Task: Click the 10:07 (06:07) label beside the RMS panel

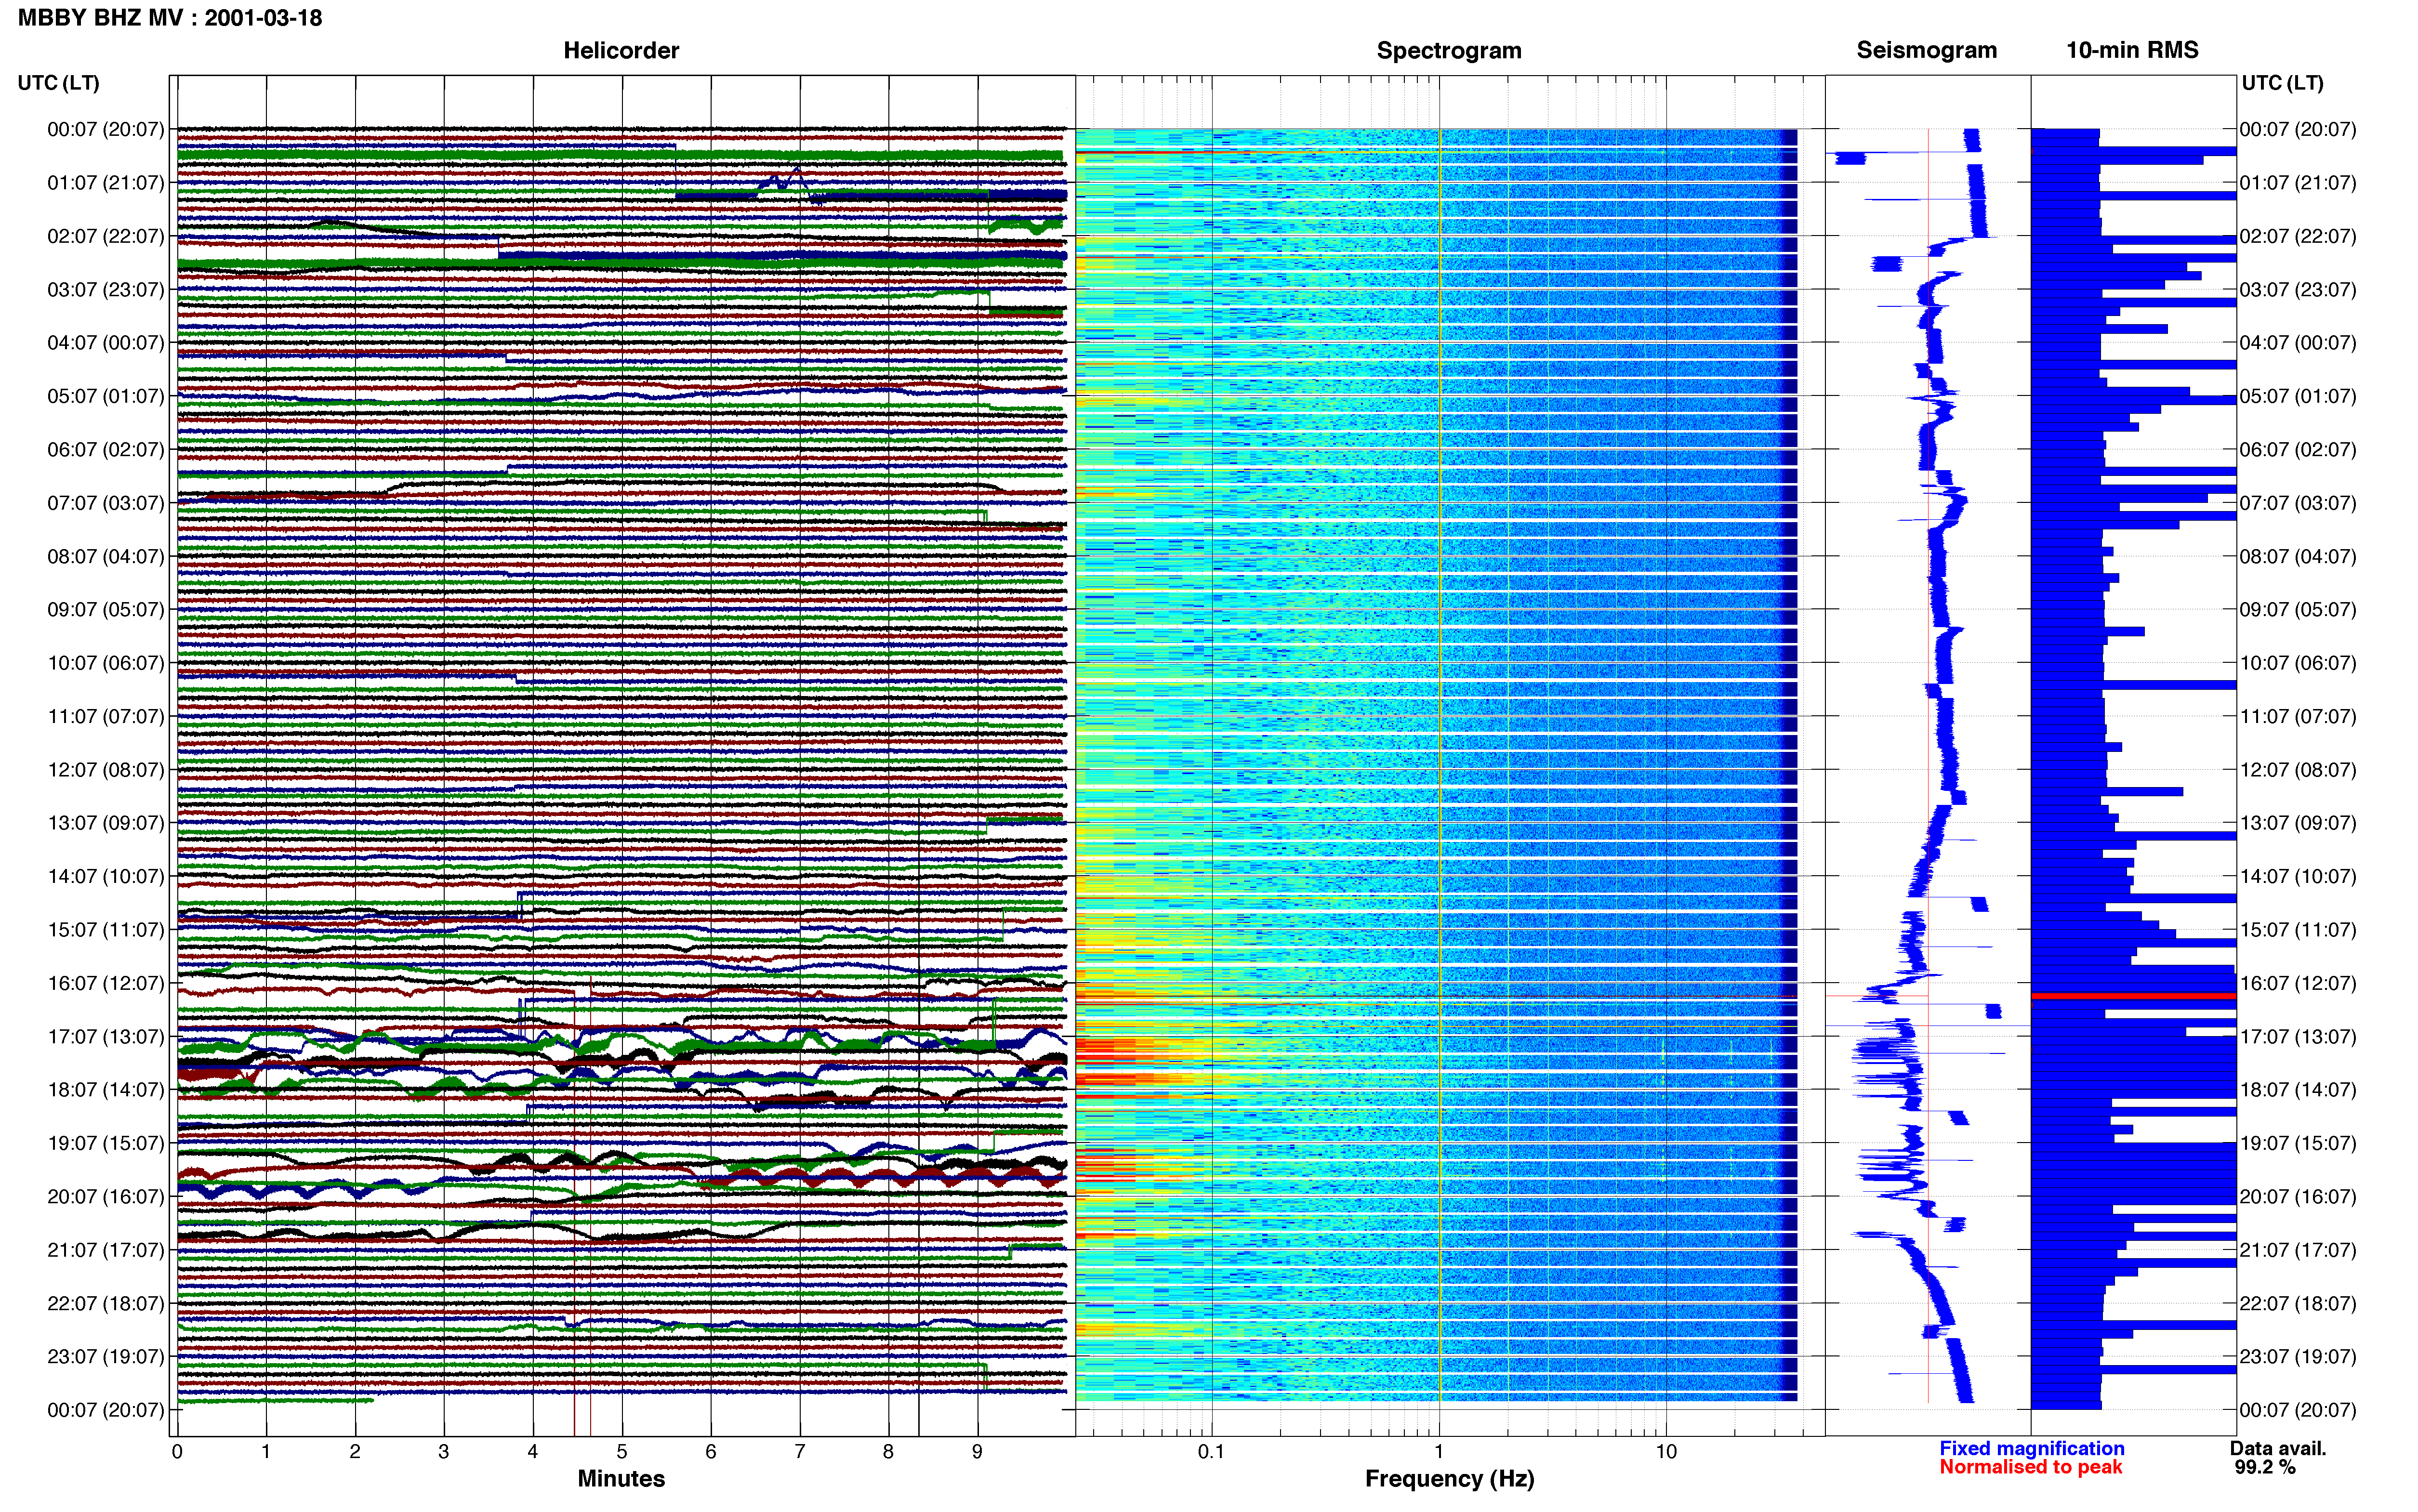Action: [x=2298, y=663]
